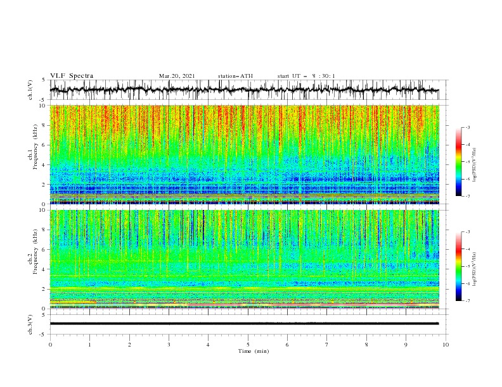Screen dimensions: 502x387
Task: Click the 'VLF Spectra' title text
Action: click(x=72, y=76)
